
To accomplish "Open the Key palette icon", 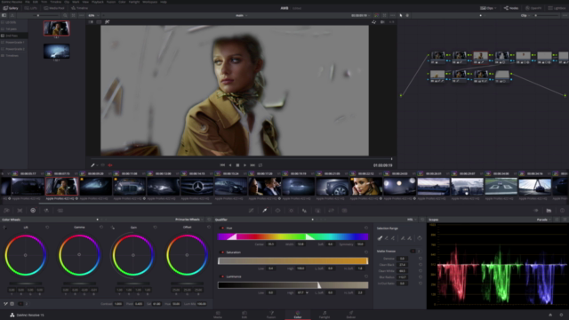I will pyautogui.click(x=317, y=211).
